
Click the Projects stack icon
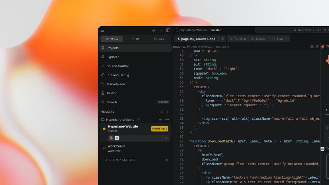tap(103, 48)
